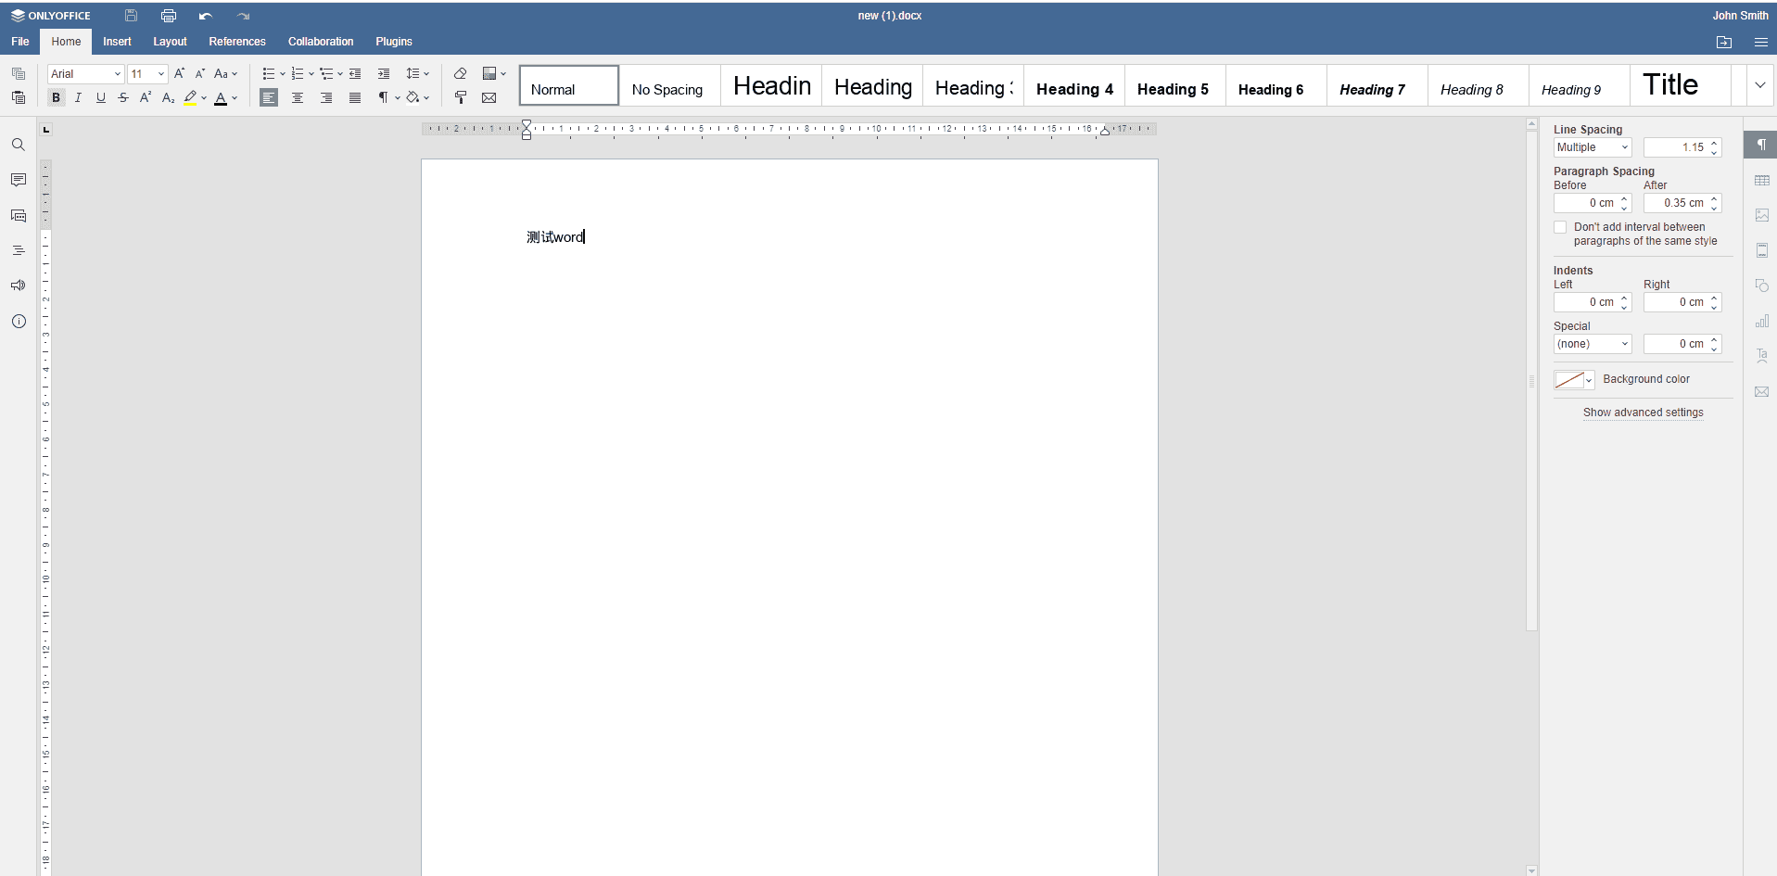This screenshot has height=876, width=1777.
Task: Increment the font size
Action: [x=179, y=73]
